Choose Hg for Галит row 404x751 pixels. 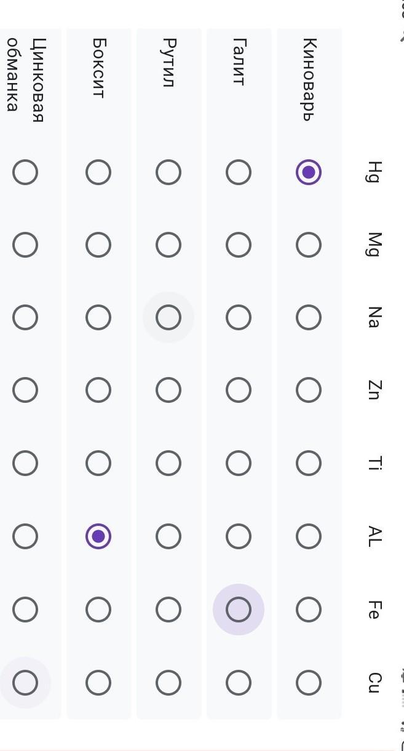pos(238,172)
